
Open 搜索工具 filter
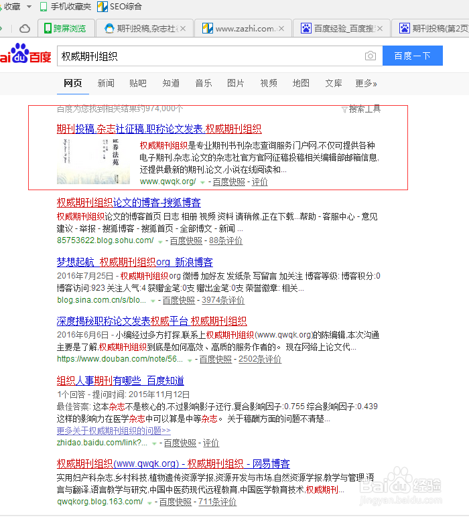pyautogui.click(x=361, y=108)
